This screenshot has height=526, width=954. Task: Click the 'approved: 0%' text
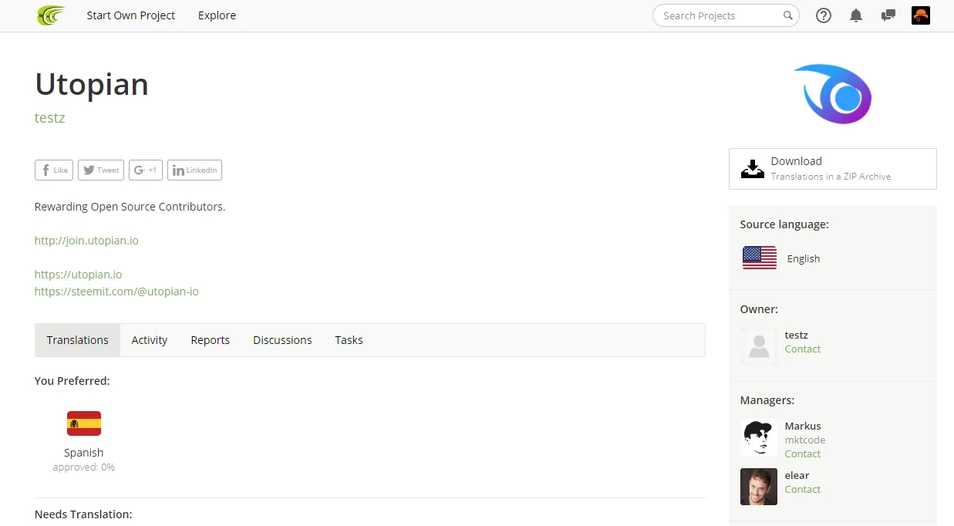(84, 467)
